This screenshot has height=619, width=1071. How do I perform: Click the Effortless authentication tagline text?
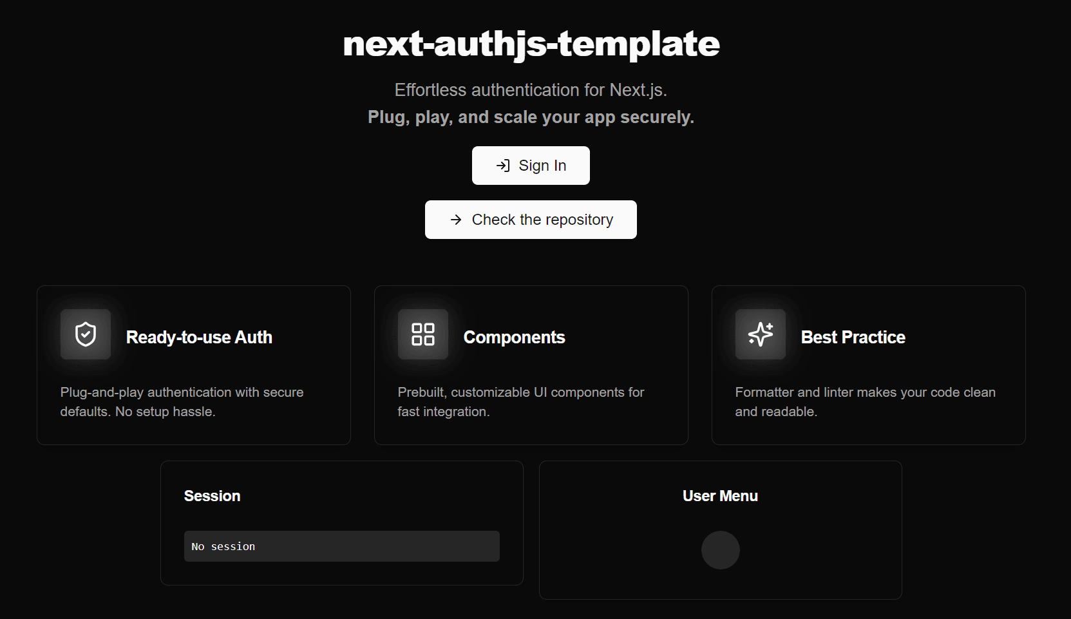pyautogui.click(x=530, y=90)
